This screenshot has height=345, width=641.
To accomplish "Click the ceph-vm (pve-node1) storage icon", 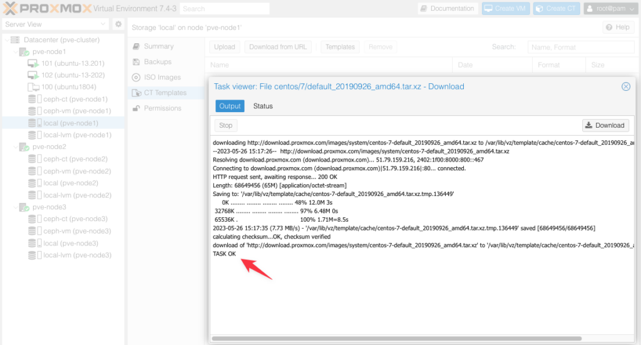I will [x=35, y=111].
